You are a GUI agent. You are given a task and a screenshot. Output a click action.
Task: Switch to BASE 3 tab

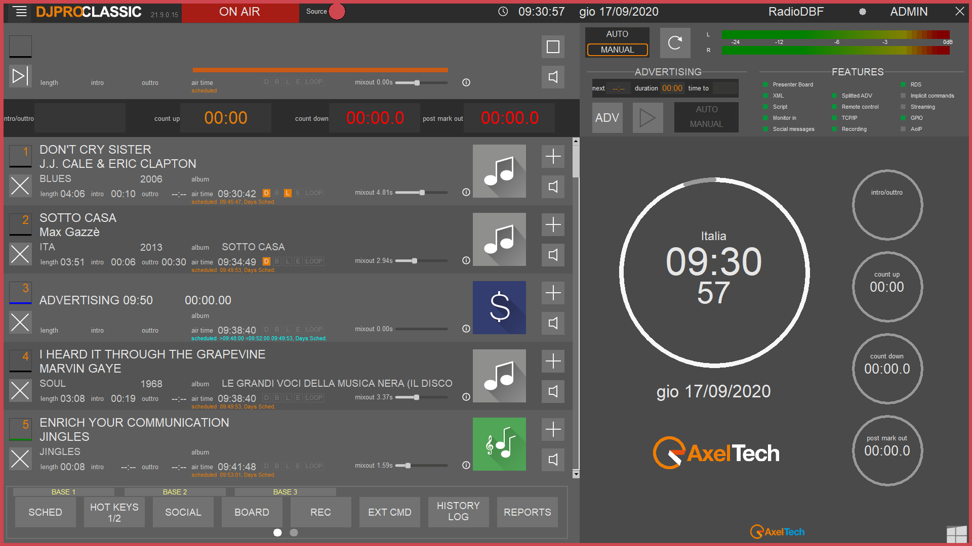[285, 492]
